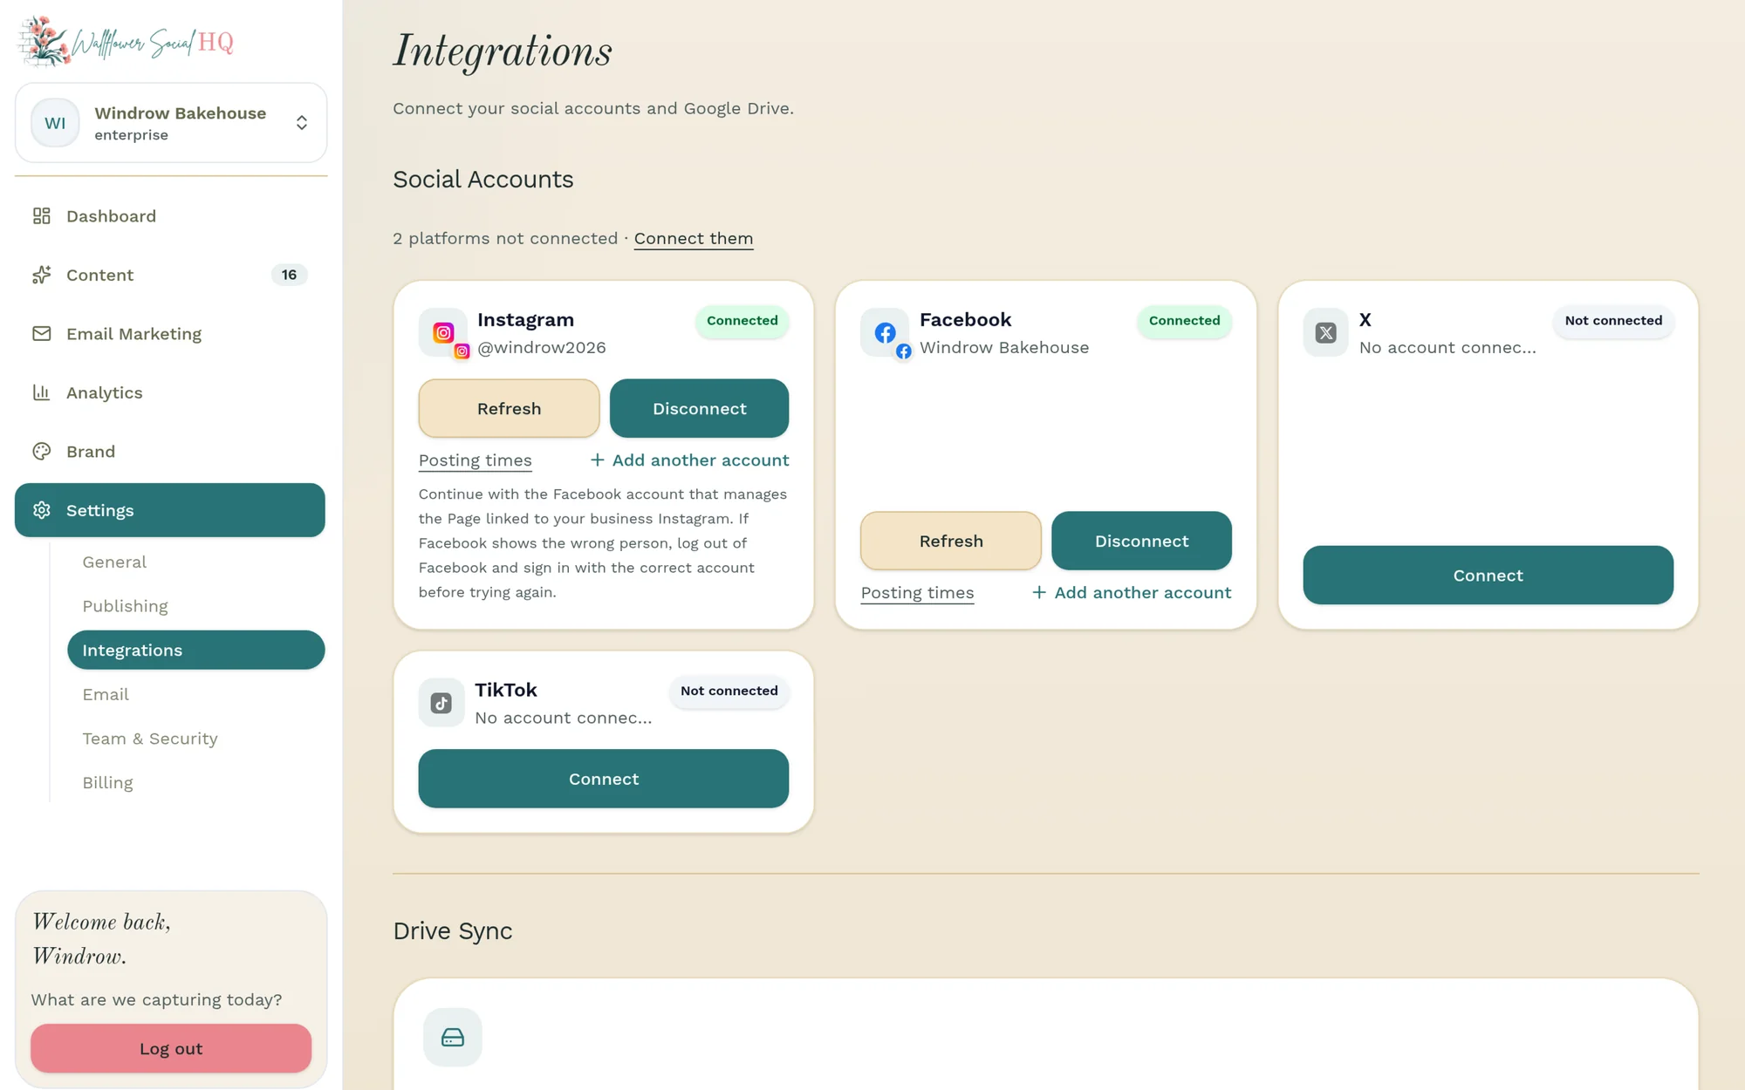
Task: Open the Analytics page
Action: click(170, 392)
